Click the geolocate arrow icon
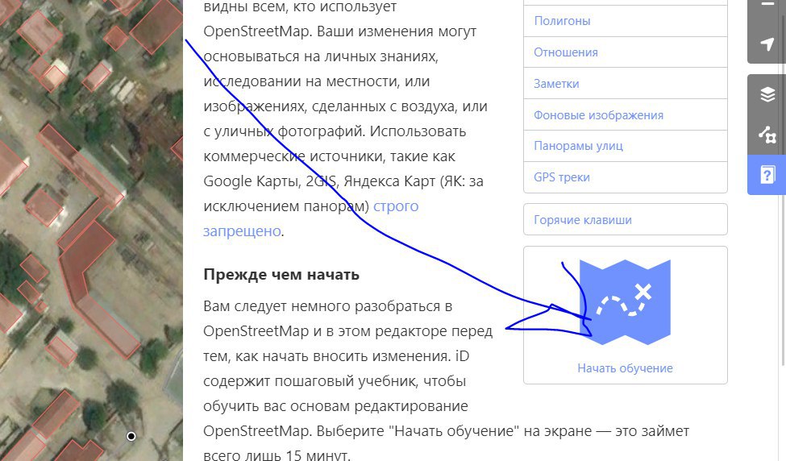The image size is (786, 461). pyautogui.click(x=767, y=44)
